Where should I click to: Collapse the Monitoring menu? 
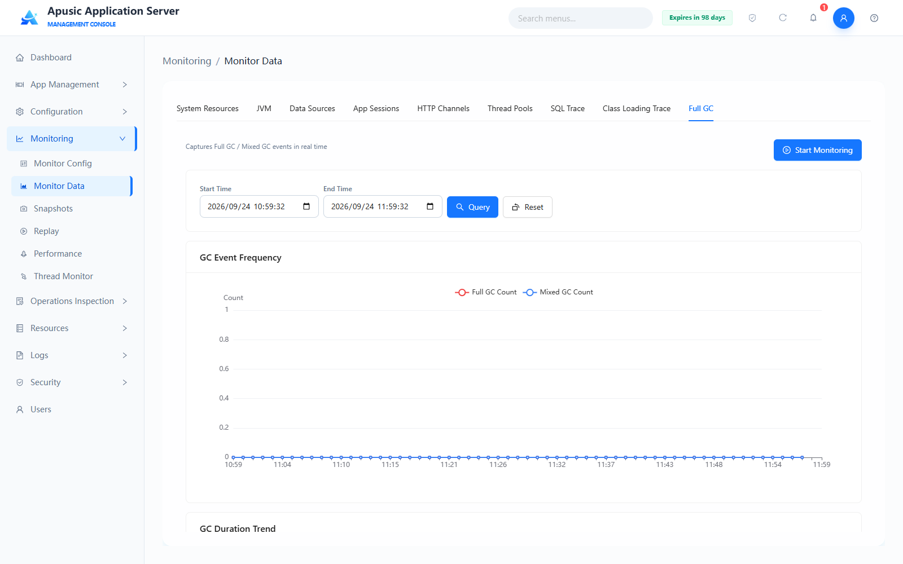coord(72,139)
